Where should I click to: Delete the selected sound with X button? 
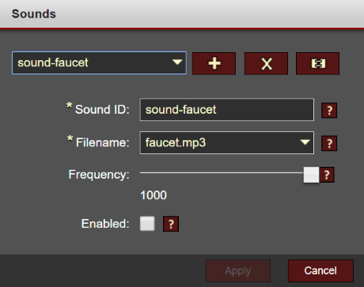pyautogui.click(x=266, y=63)
